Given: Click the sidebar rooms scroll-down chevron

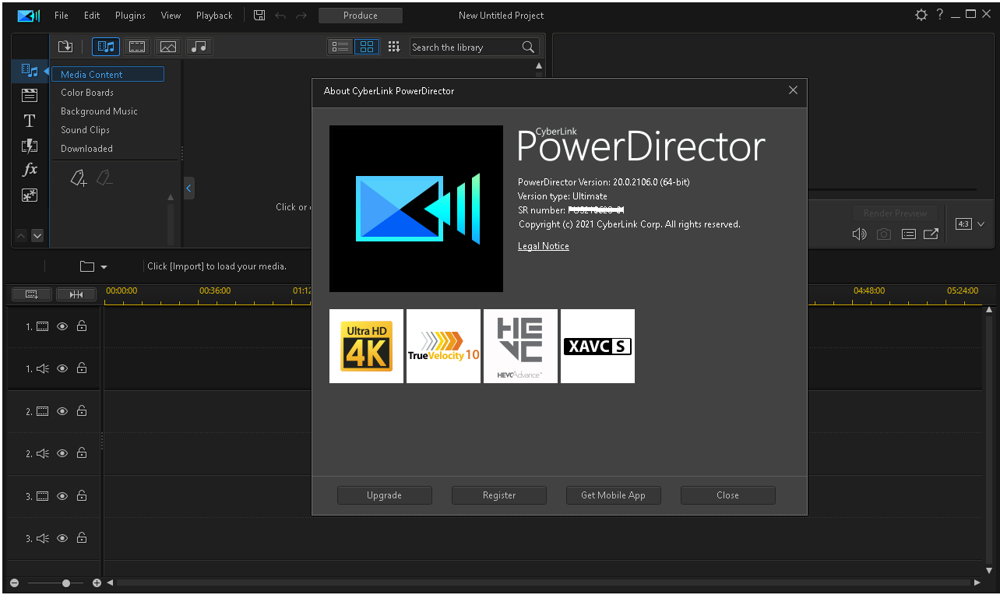Looking at the screenshot, I should [37, 235].
